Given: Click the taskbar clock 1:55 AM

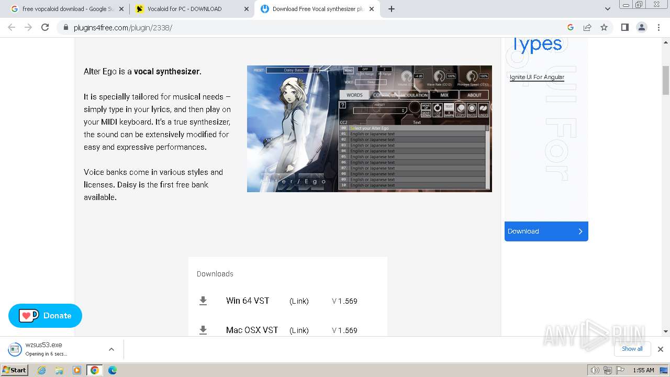Looking at the screenshot, I should [x=643, y=370].
